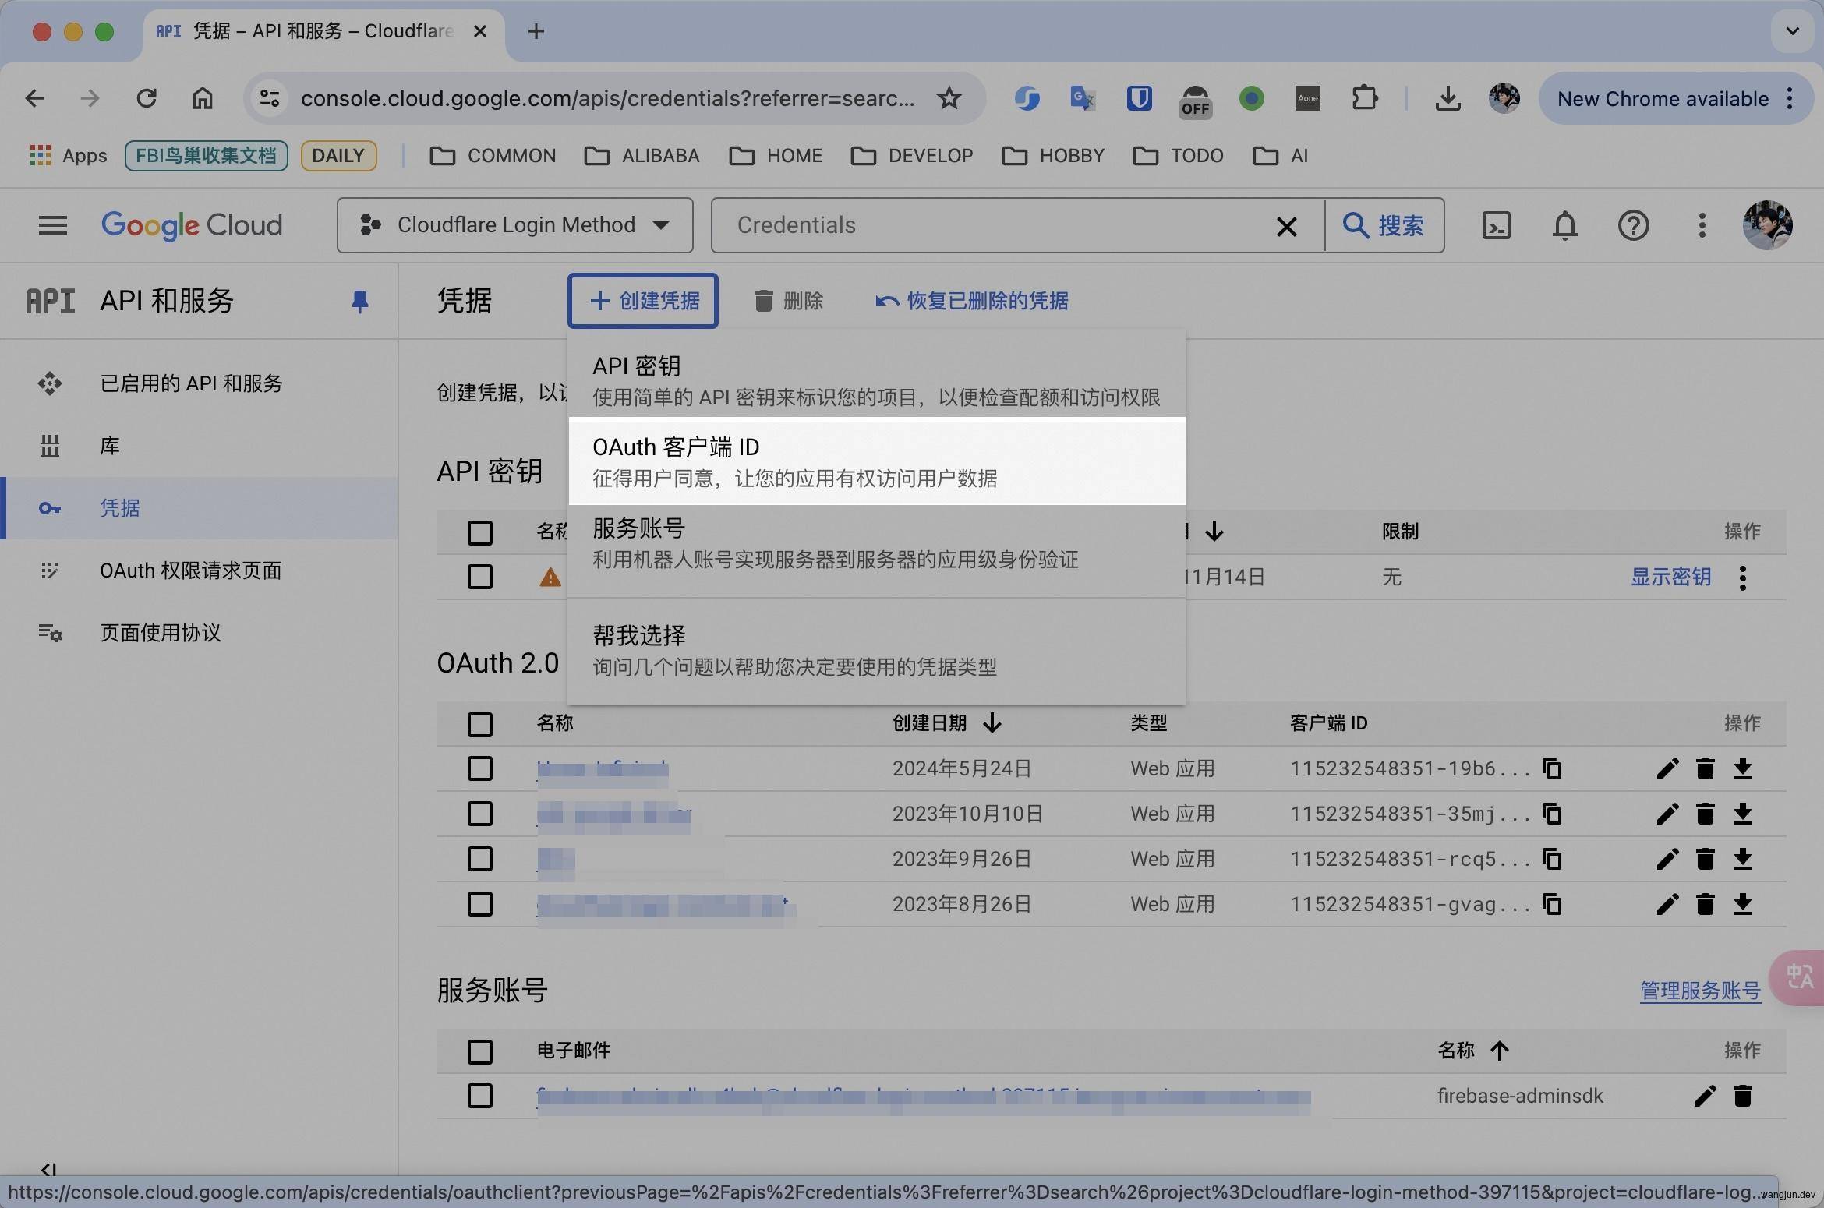Select all OAuth 2.0 clients header checkbox
The width and height of the screenshot is (1824, 1208).
point(479,724)
